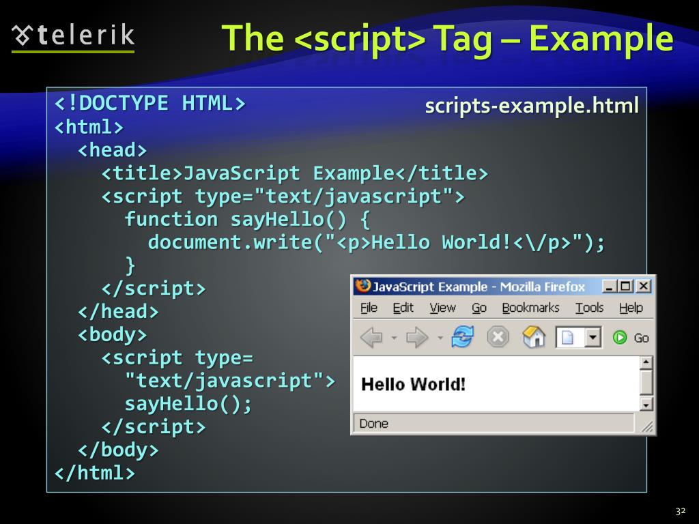The width and height of the screenshot is (699, 524).
Task: Click the Done status bar text
Action: click(x=373, y=423)
